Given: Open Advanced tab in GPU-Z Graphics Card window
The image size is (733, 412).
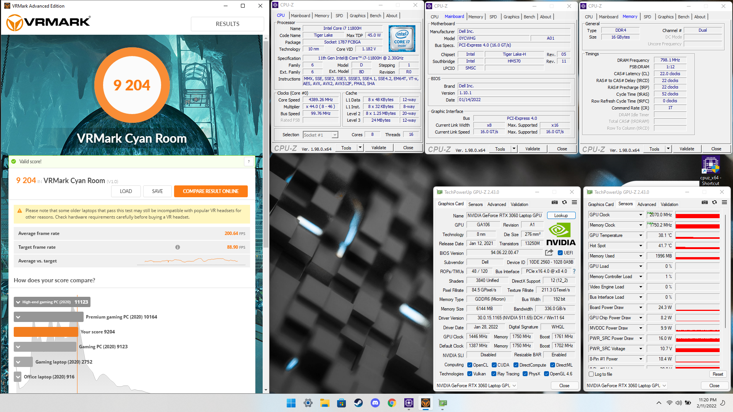Looking at the screenshot, I should tap(497, 204).
